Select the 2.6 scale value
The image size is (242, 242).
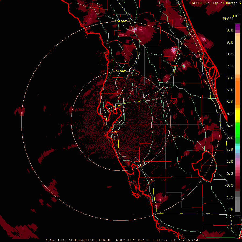tap(230, 138)
